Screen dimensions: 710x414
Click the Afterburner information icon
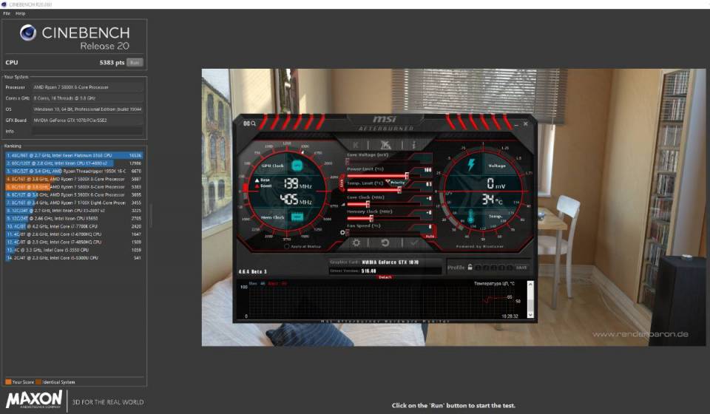coord(414,144)
